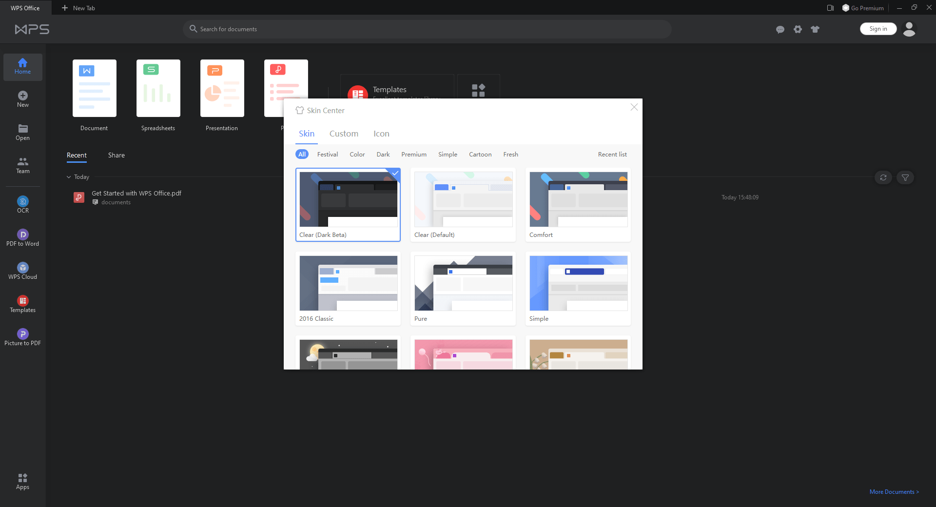This screenshot has height=507, width=936.
Task: Open the message center chat icon
Action: (x=780, y=29)
